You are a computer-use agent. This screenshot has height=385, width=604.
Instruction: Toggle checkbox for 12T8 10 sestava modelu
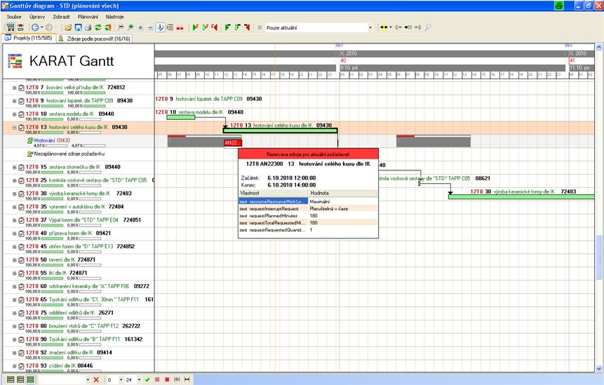point(21,114)
